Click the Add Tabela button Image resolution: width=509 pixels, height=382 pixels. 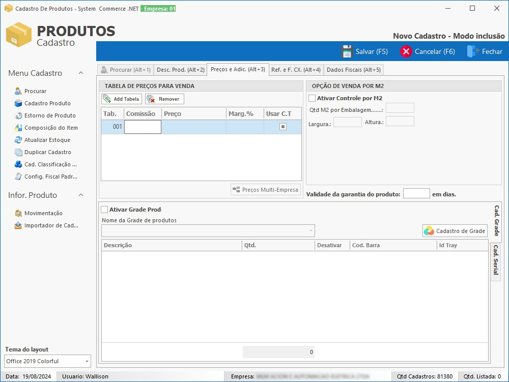point(122,99)
